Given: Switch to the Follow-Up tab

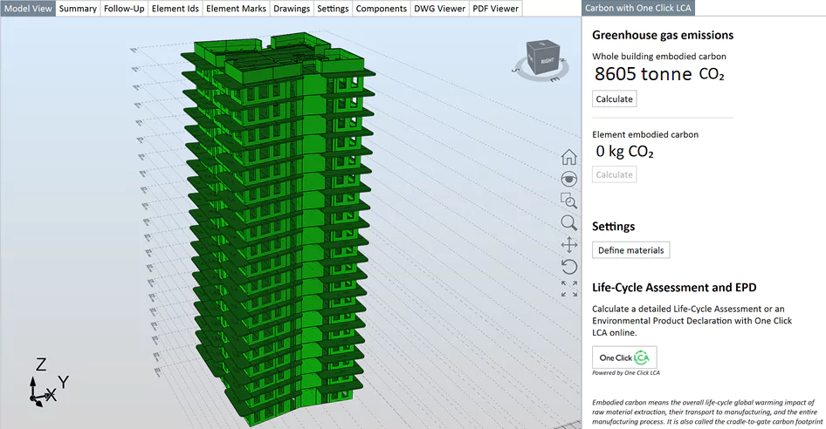Looking at the screenshot, I should [x=124, y=9].
